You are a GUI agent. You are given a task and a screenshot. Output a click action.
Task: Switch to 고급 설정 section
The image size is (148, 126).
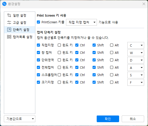20,23
